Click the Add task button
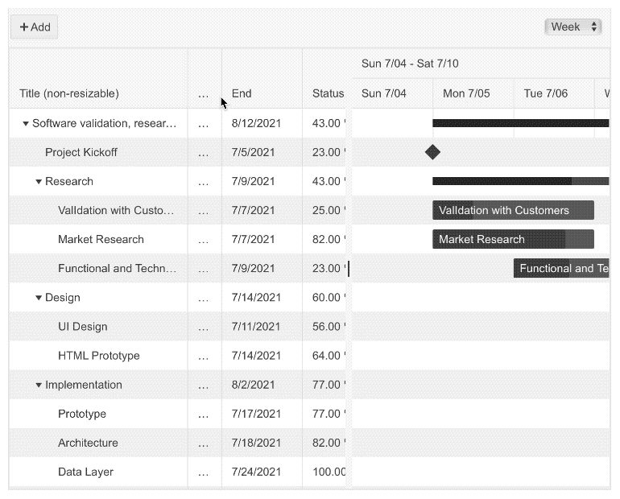The height and width of the screenshot is (499, 620). (35, 27)
